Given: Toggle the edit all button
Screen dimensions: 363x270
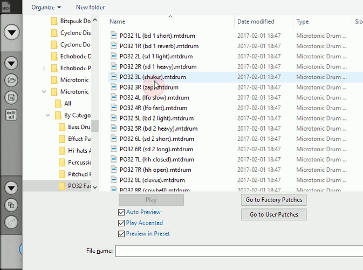Looking at the screenshot, I should click(11, 115).
